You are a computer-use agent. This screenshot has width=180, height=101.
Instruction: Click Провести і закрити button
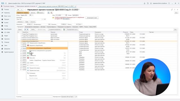22,13
